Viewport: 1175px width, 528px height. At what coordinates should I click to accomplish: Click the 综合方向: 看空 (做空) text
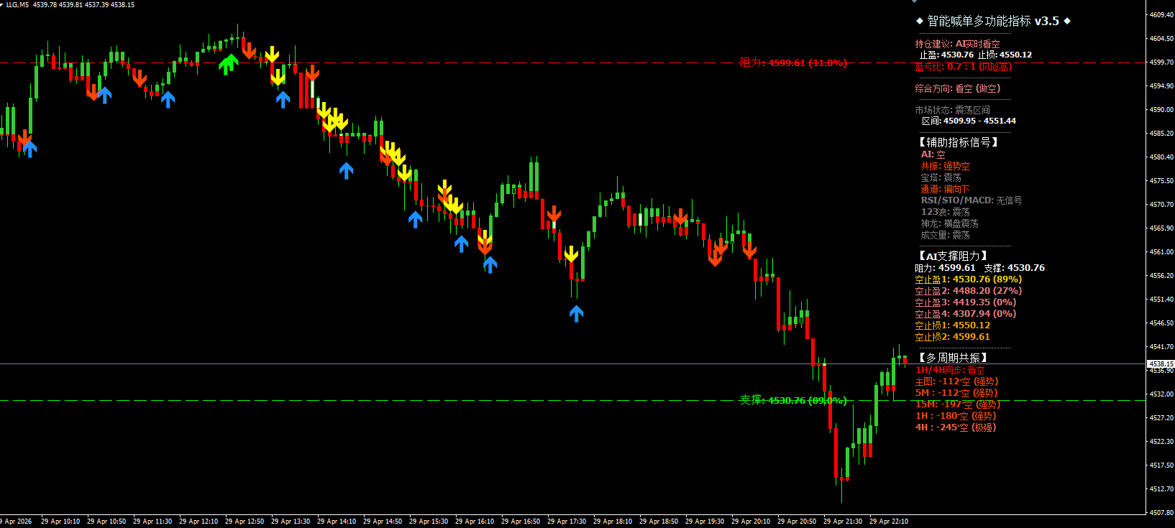[957, 88]
